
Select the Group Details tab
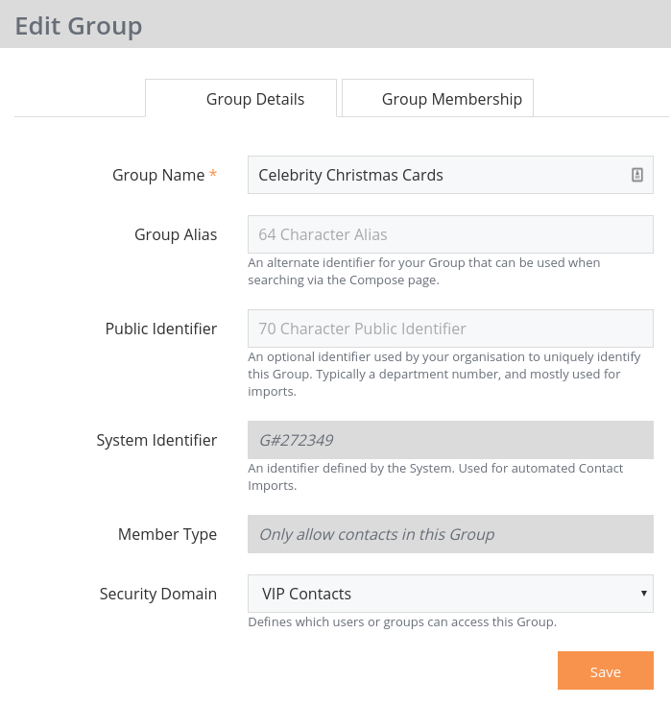click(241, 98)
